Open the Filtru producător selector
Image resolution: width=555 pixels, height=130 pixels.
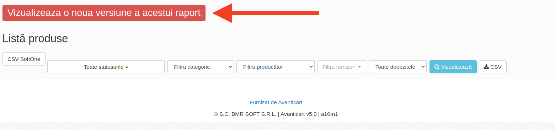click(276, 67)
